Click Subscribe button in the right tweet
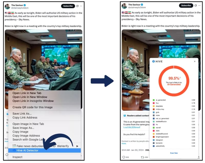Viewport: 205px width, 163px height. click(186, 5)
